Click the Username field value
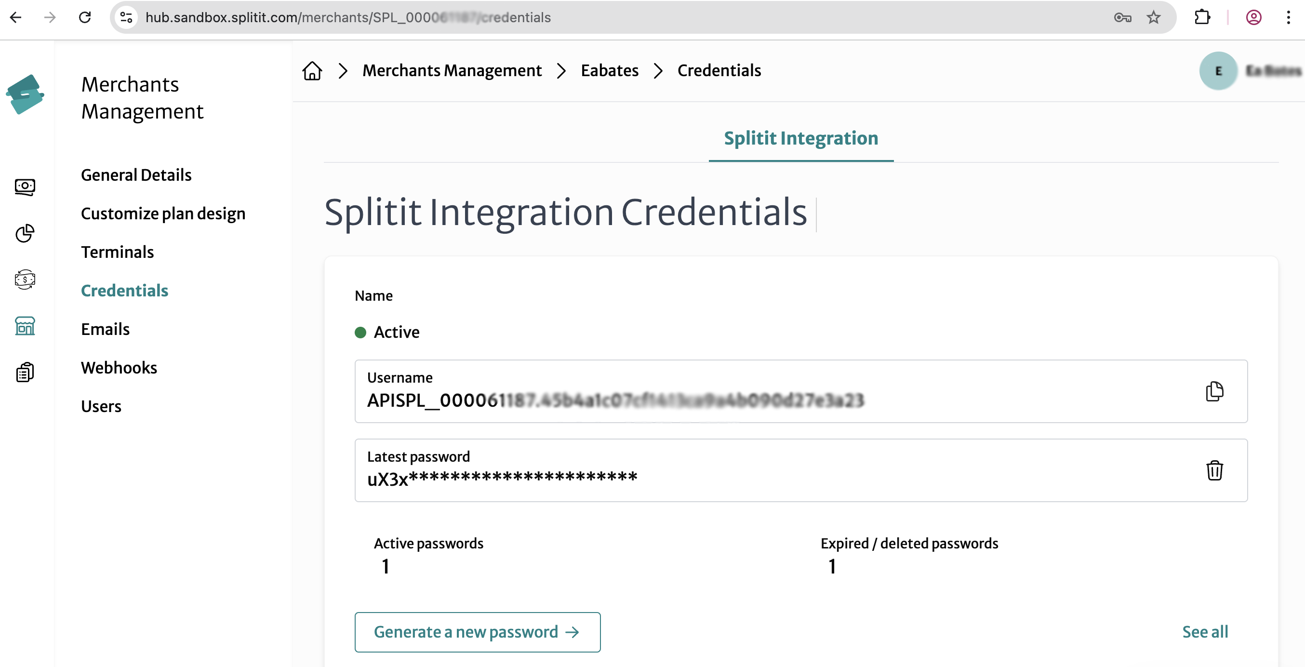The height and width of the screenshot is (667, 1305). [x=615, y=400]
